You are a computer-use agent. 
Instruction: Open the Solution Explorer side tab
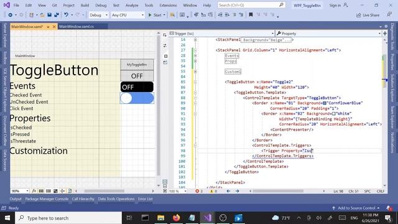(x=392, y=88)
